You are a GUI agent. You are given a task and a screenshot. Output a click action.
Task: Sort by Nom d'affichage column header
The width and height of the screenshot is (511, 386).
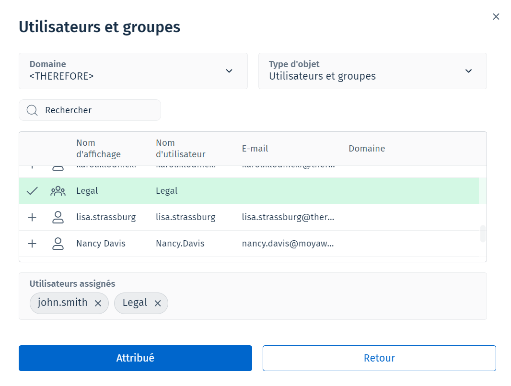click(98, 149)
